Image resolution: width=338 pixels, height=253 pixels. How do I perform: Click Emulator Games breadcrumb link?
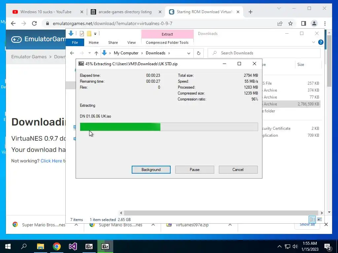coord(29,57)
